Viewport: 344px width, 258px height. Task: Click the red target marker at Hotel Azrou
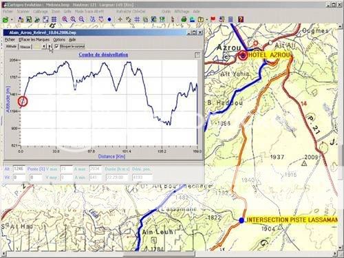pyautogui.click(x=243, y=55)
